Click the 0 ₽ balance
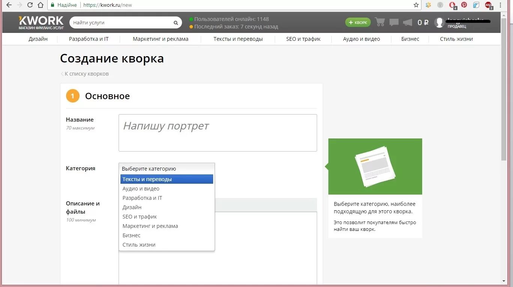The width and height of the screenshot is (513, 287). [x=423, y=22]
